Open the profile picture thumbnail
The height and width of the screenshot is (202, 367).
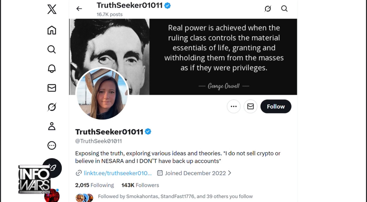coord(102,94)
